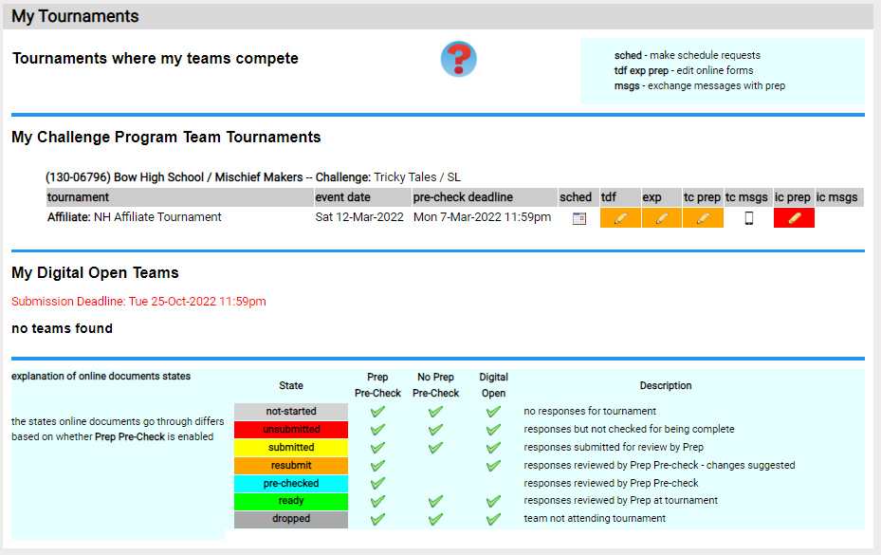Viewport: 881px width, 555px height.
Task: Click the No Prep Pre-Check checkmark for unsubmitted
Action: click(x=435, y=430)
